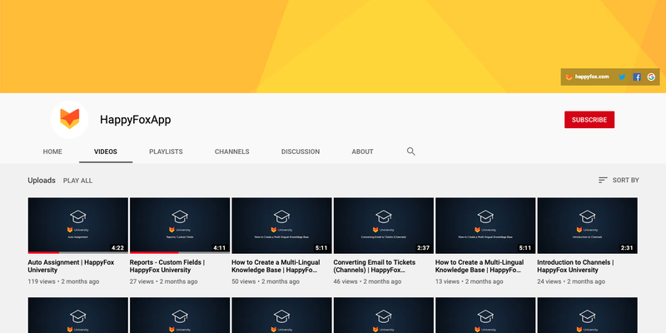Select the VIDEOS tab
Viewport: 666px width, 333px height.
point(106,152)
